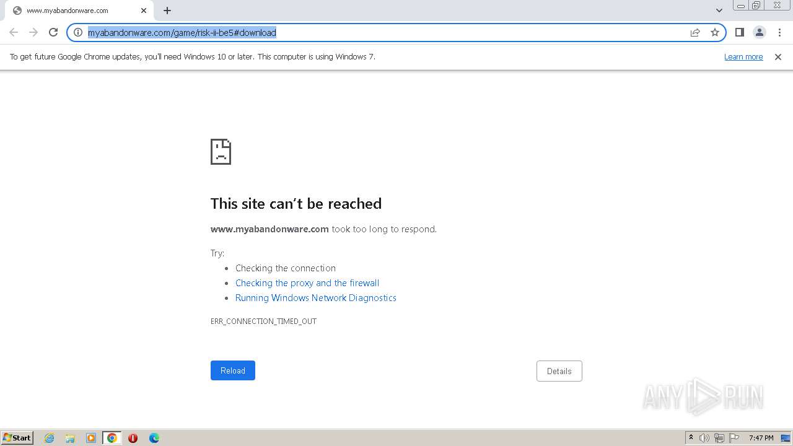Close the myabandonware tab

(x=144, y=11)
